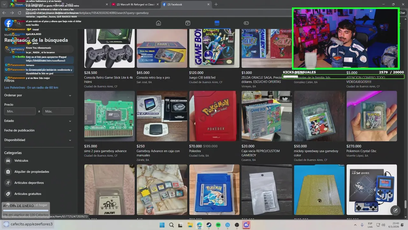Open the Artículos gratuitos icon
The width and height of the screenshot is (408, 230).
pos(8,194)
